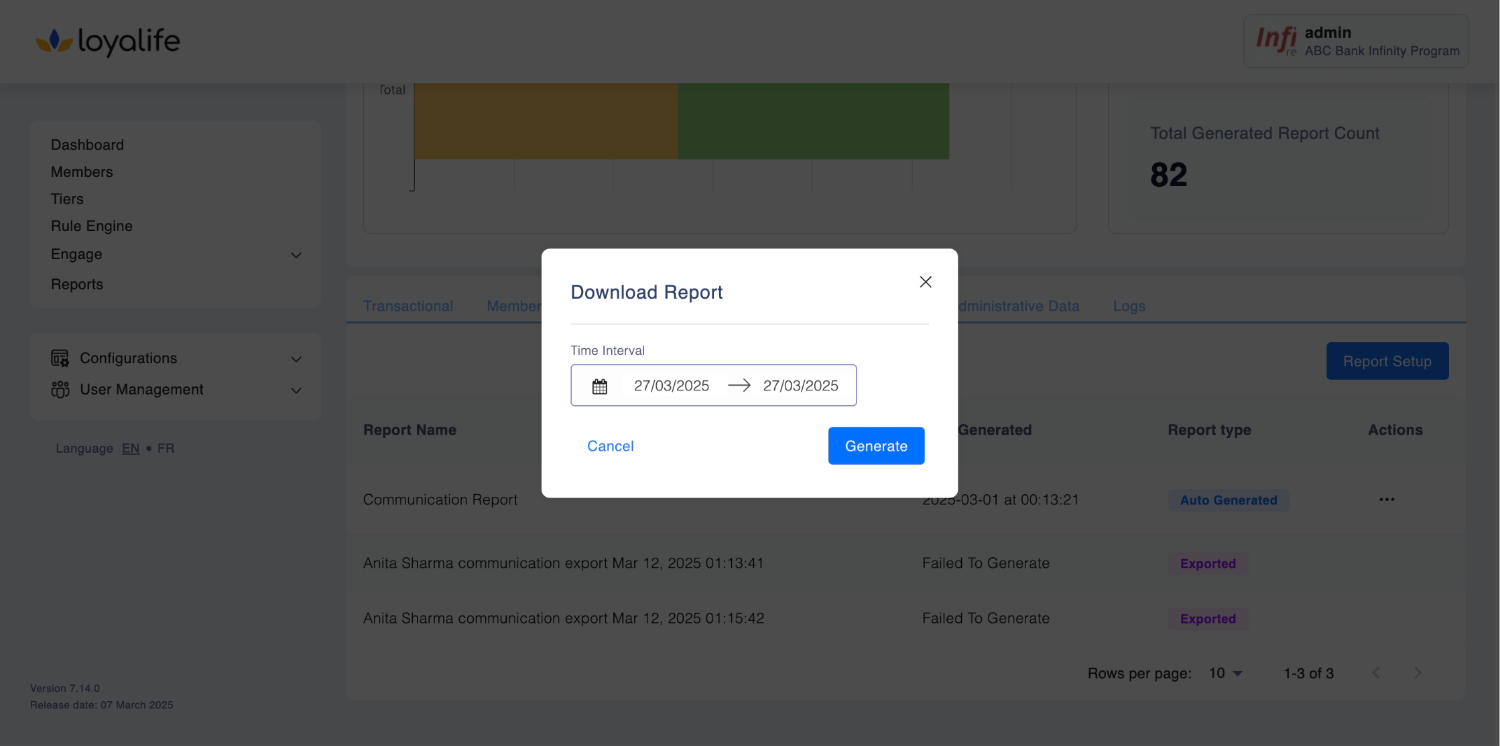Expand User Management chevron
The width and height of the screenshot is (1500, 746).
click(296, 390)
